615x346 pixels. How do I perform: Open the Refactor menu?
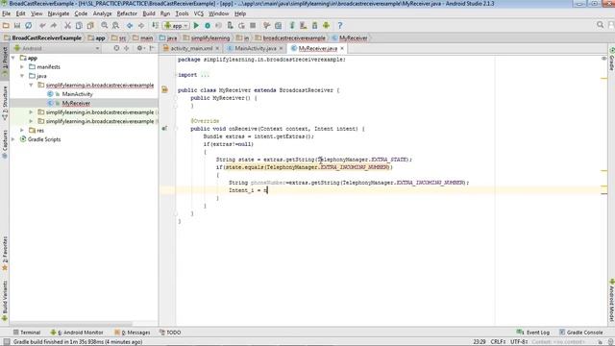[127, 13]
